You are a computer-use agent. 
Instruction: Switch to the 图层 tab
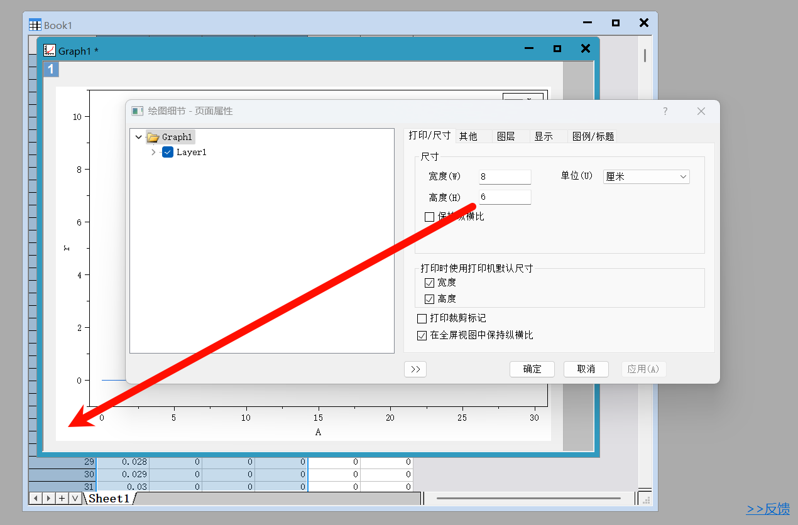pyautogui.click(x=506, y=136)
